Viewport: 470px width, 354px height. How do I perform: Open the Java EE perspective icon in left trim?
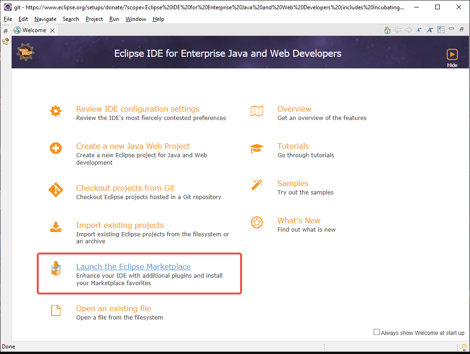(x=6, y=41)
